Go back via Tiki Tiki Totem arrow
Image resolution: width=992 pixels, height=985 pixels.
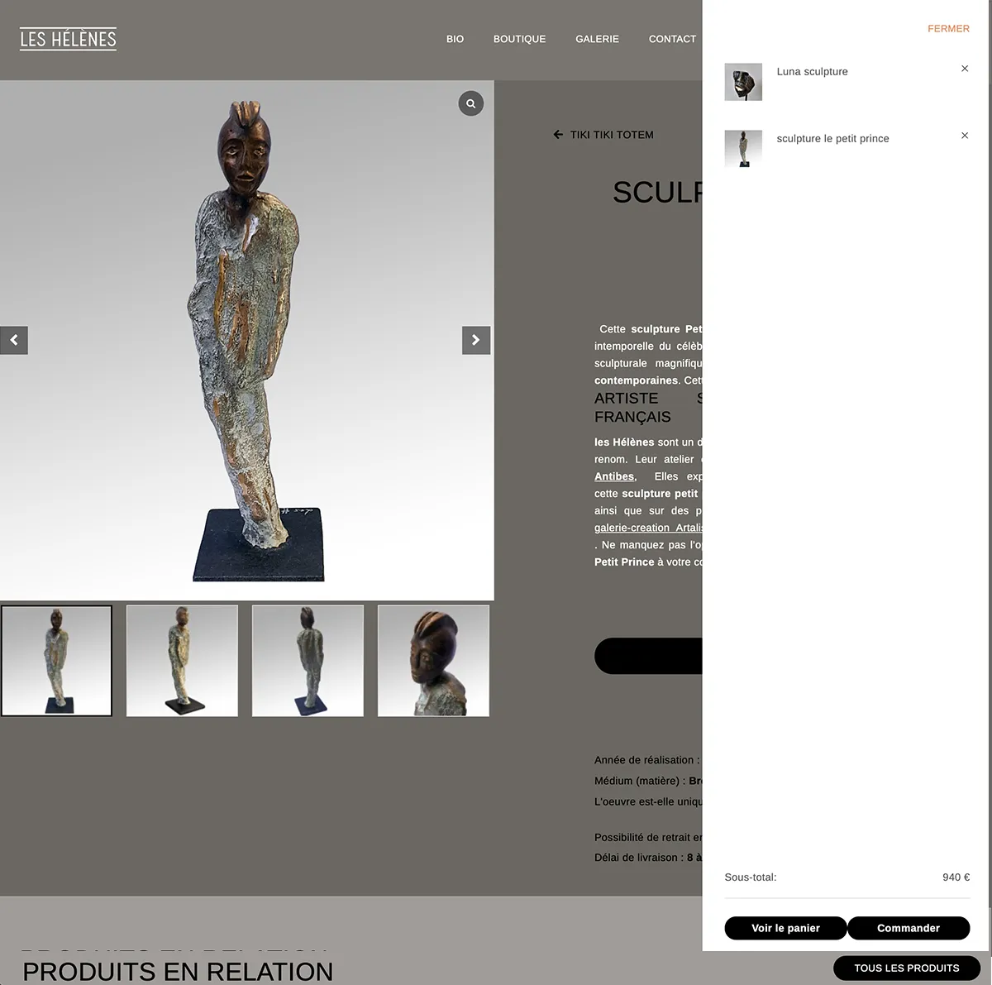point(603,135)
